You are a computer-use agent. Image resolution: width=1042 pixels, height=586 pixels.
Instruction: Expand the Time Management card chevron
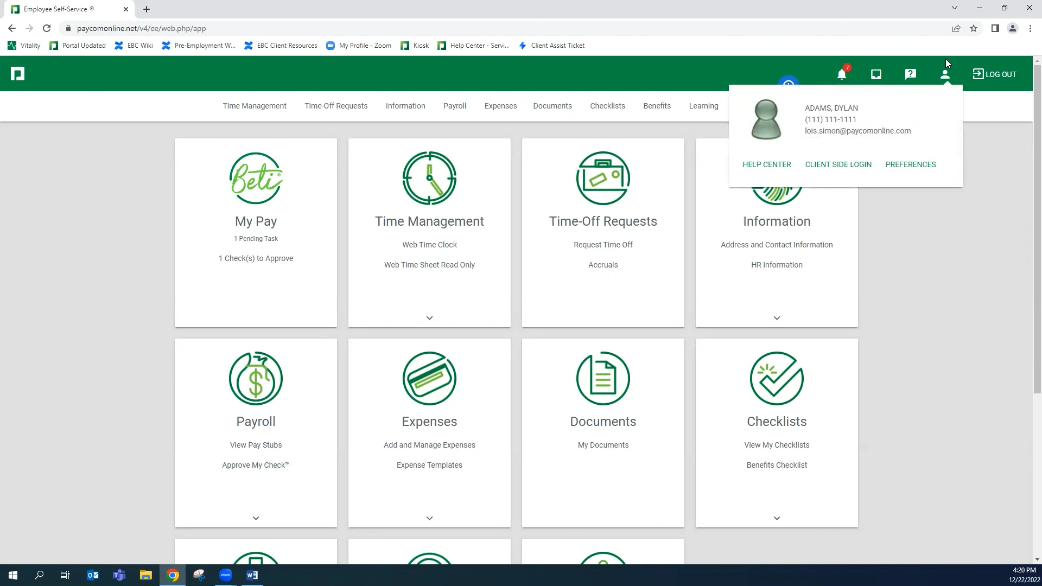429,318
